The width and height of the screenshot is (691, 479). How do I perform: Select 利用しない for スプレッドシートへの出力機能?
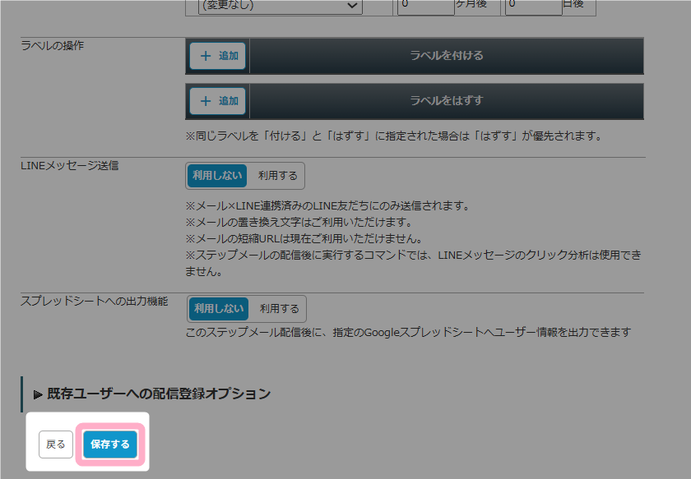pyautogui.click(x=219, y=309)
